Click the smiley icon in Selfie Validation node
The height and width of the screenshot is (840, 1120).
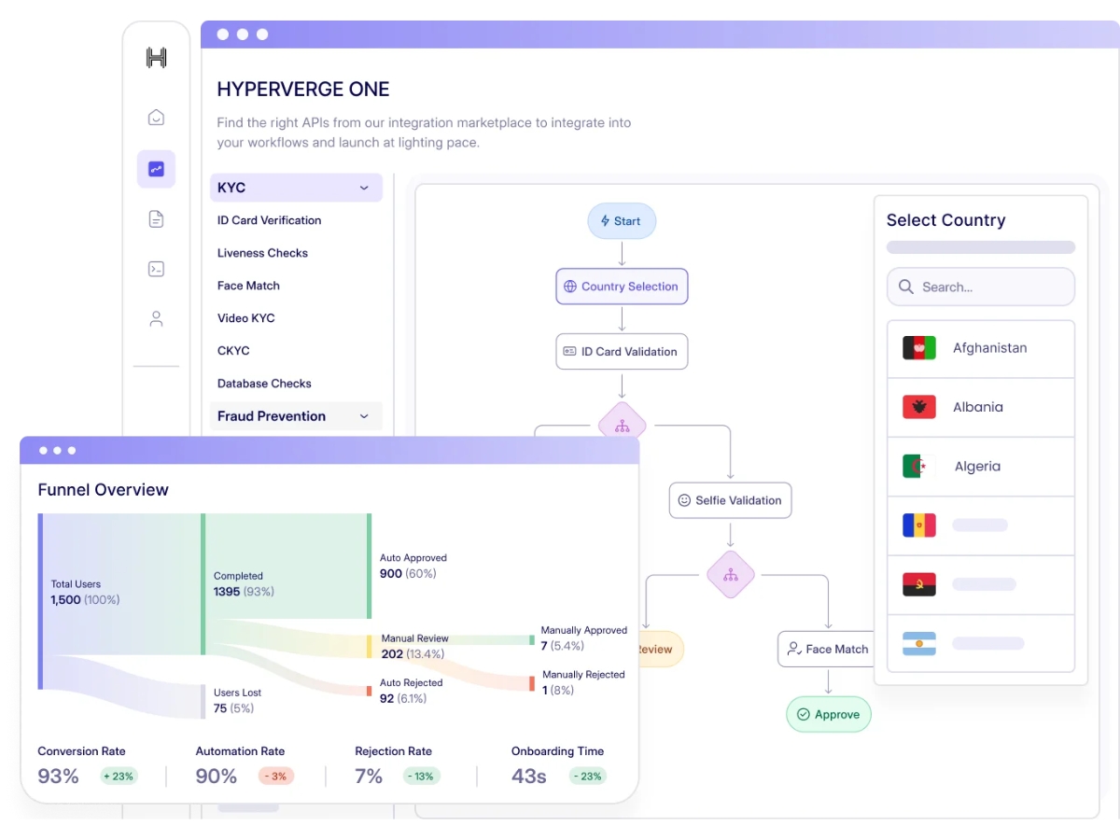pyautogui.click(x=684, y=500)
